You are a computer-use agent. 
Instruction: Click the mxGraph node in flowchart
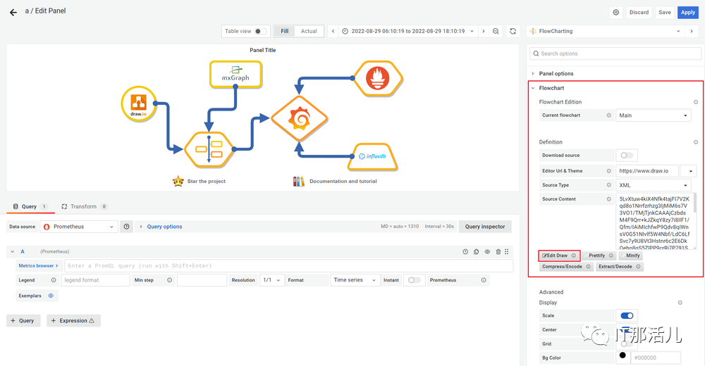click(235, 74)
